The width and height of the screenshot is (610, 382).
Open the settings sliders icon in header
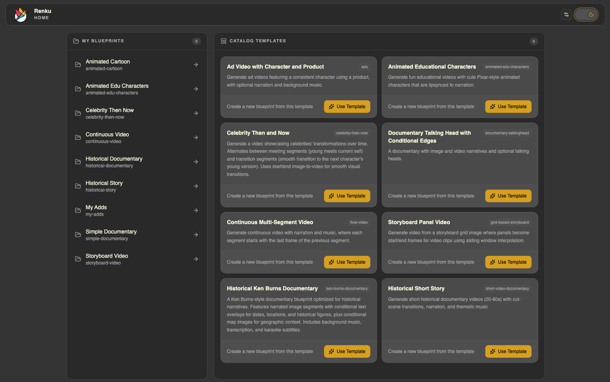coord(566,14)
